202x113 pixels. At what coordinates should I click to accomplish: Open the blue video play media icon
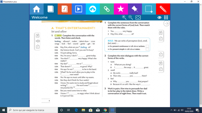point(79,9)
